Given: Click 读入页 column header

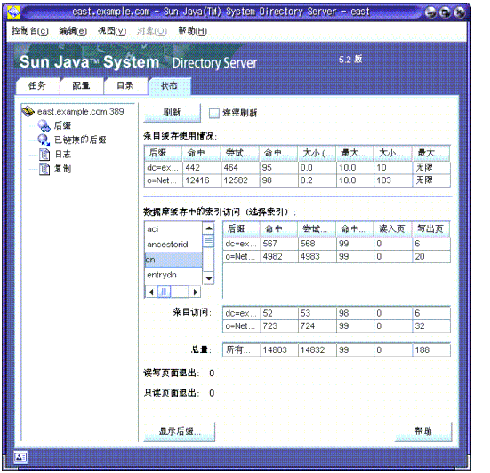Looking at the screenshot, I should coord(392,229).
